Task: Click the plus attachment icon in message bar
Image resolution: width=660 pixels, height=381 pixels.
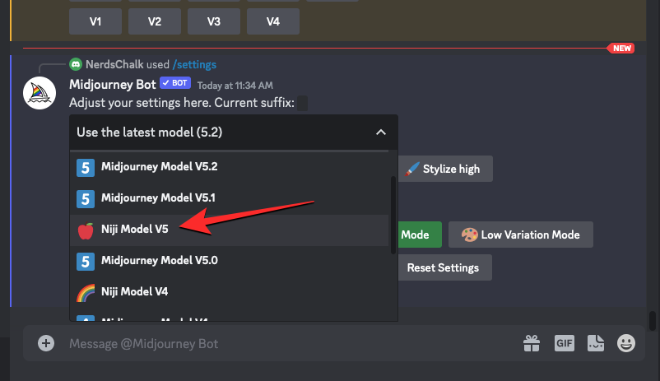Action: (46, 343)
